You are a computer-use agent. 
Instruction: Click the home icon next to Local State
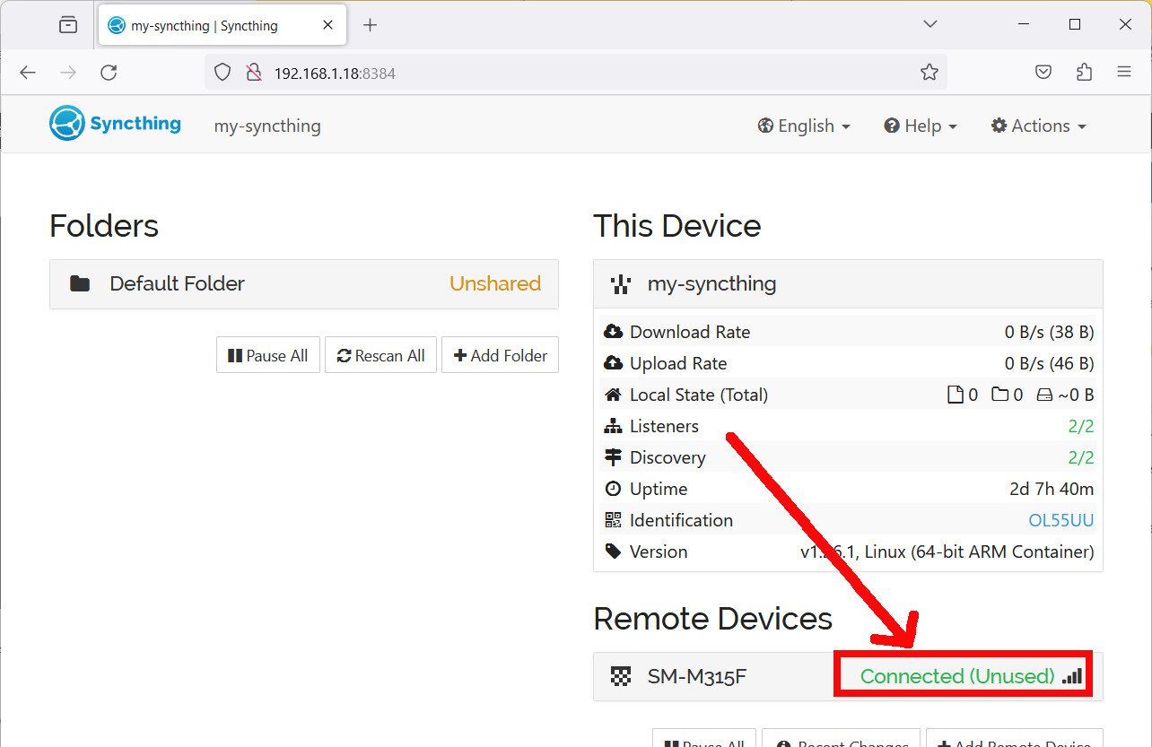613,394
